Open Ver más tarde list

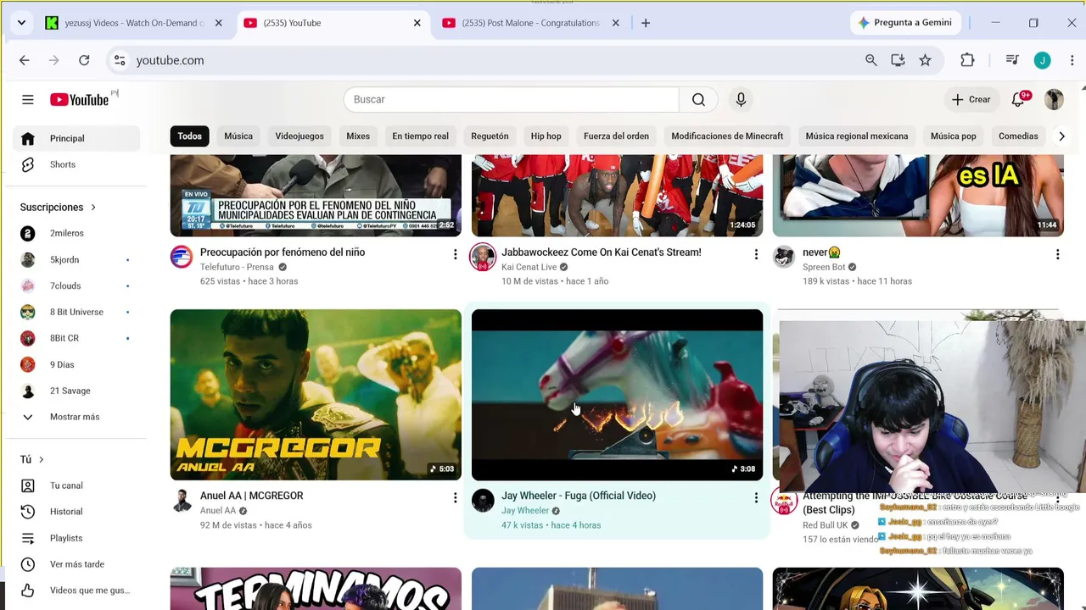(x=76, y=564)
